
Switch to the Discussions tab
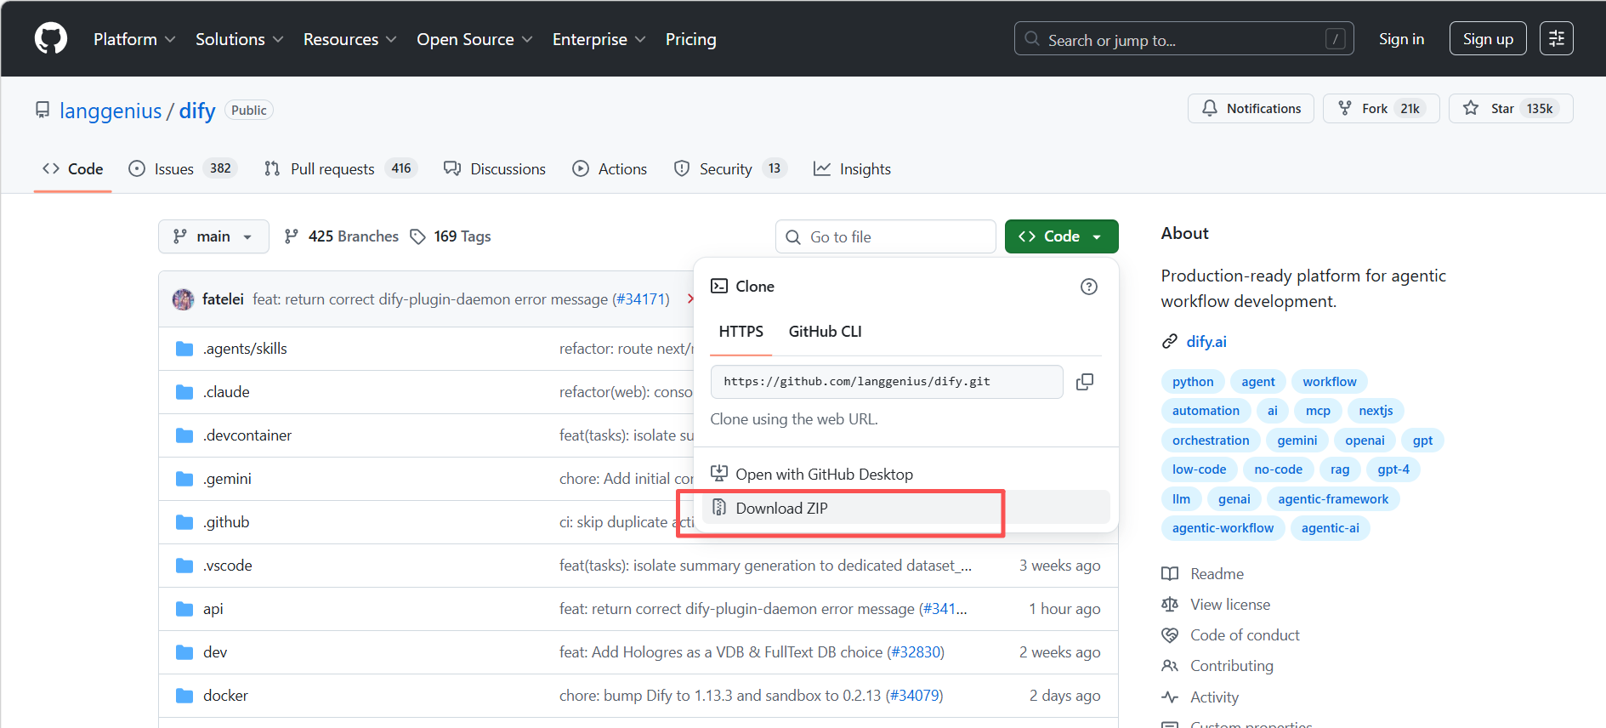coord(495,168)
